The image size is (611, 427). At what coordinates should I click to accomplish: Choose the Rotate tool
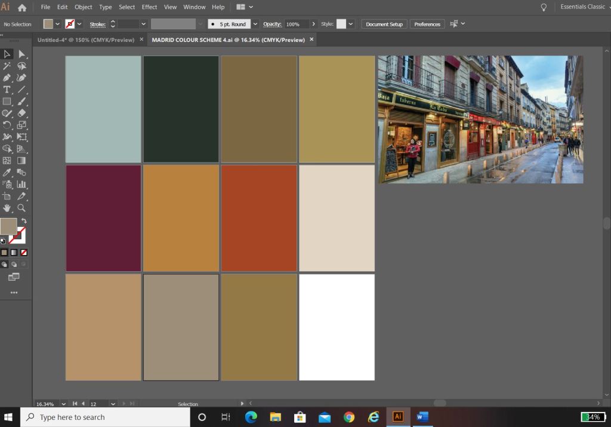click(x=7, y=125)
